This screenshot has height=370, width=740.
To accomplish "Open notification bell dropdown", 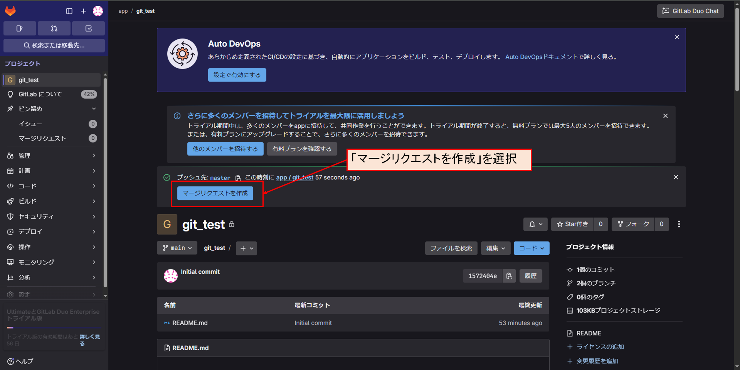I will pyautogui.click(x=535, y=224).
